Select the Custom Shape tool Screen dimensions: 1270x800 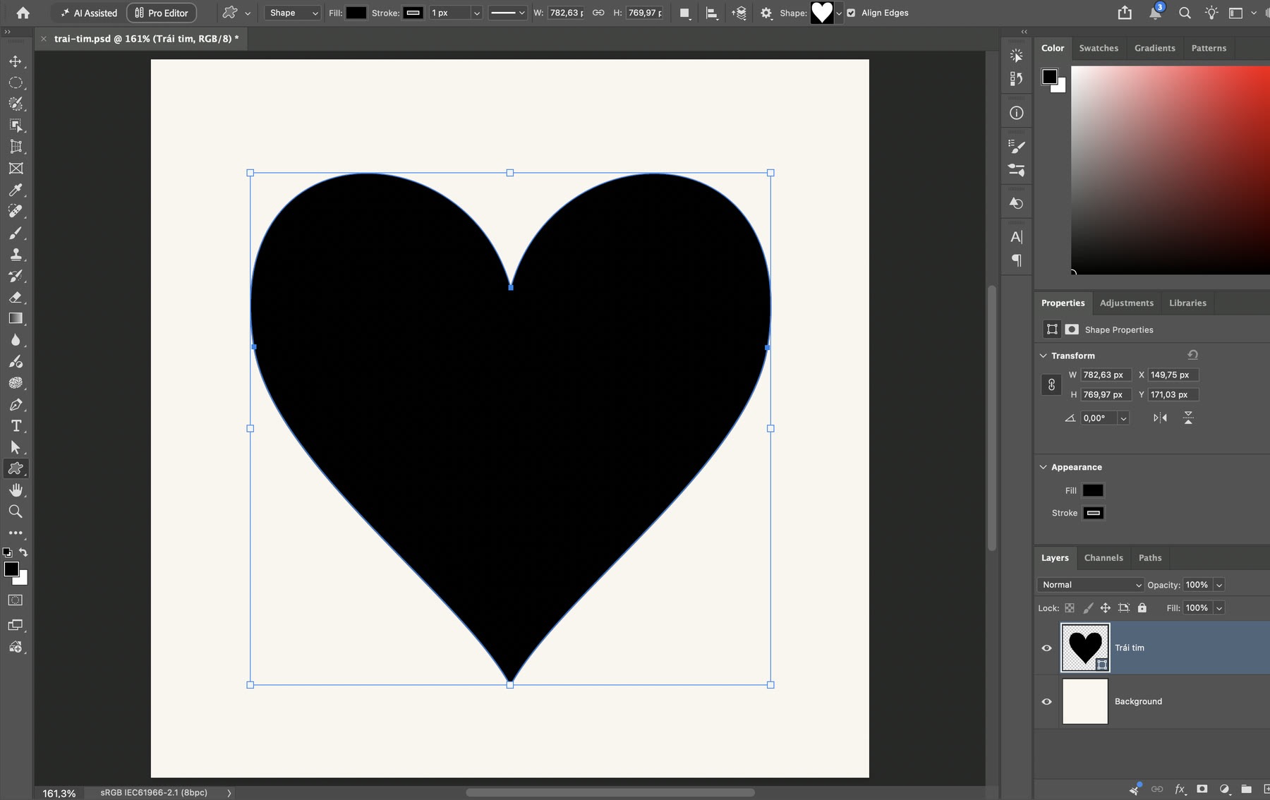(16, 468)
